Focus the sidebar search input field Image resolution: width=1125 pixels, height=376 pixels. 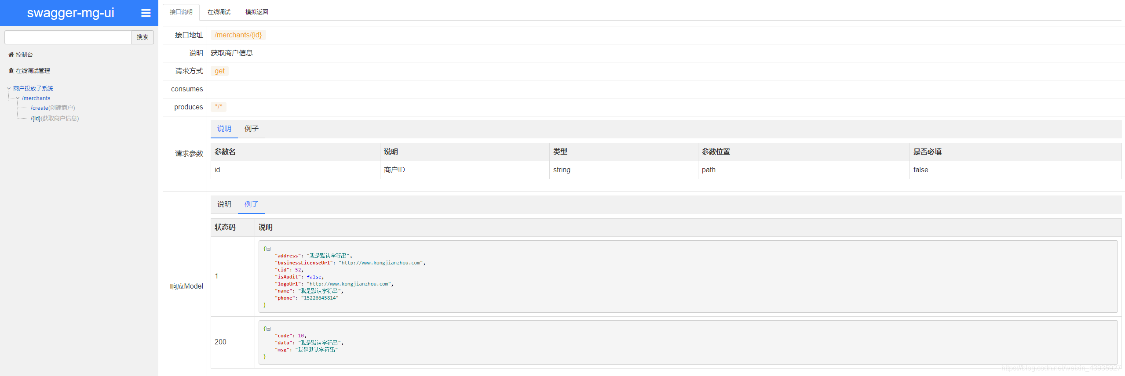coord(68,37)
